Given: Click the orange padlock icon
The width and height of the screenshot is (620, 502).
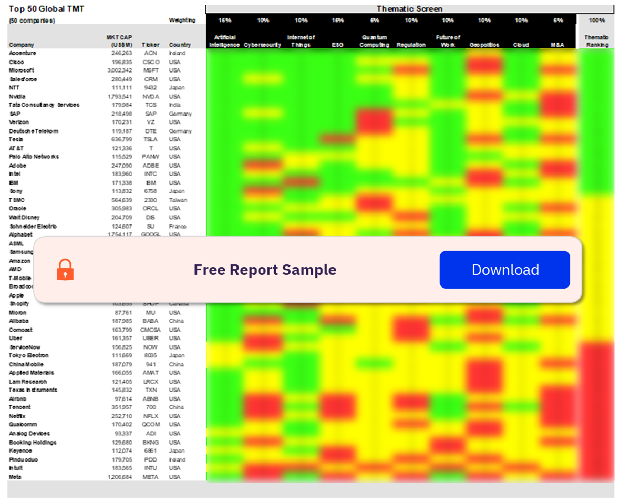Looking at the screenshot, I should 65,269.
